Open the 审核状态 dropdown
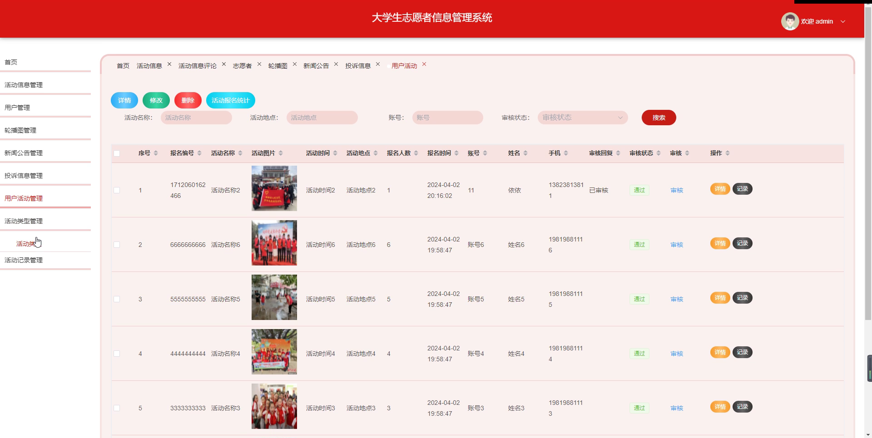Viewport: 872px width, 438px height. pyautogui.click(x=583, y=118)
